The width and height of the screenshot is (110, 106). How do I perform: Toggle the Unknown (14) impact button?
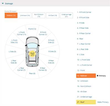tap(25, 15)
